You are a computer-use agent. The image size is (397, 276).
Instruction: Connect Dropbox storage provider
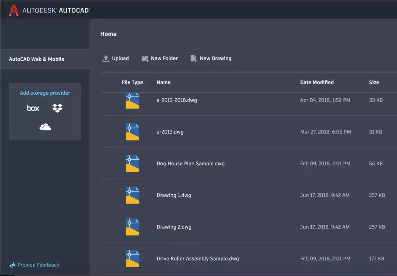pos(57,108)
